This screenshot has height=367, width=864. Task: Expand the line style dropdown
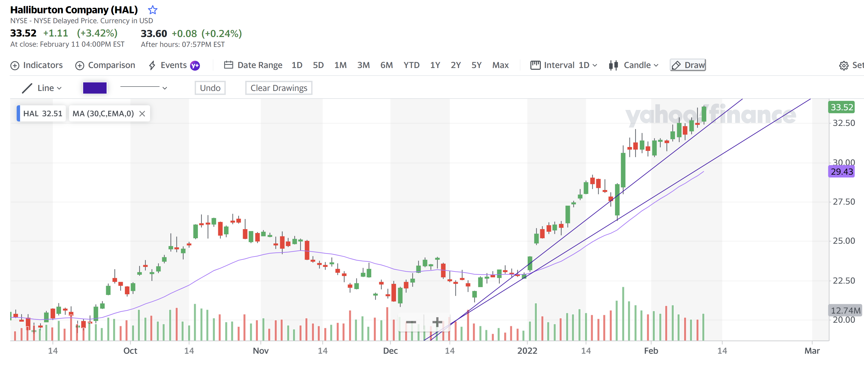tap(144, 88)
